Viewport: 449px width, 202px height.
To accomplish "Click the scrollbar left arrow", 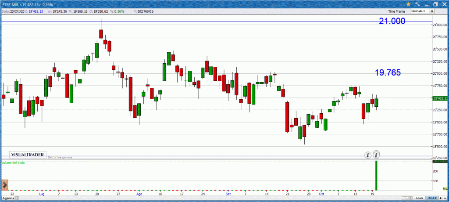I will [17, 198].
